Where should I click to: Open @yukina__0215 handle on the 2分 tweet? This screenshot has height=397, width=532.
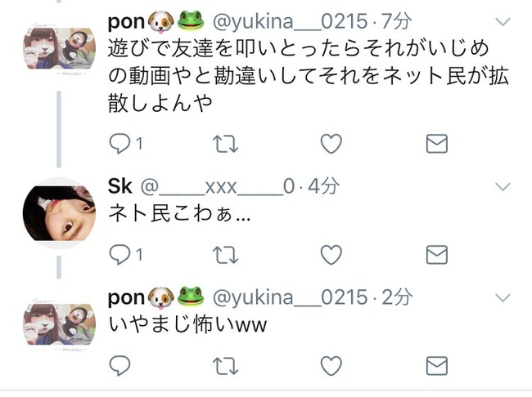290,297
